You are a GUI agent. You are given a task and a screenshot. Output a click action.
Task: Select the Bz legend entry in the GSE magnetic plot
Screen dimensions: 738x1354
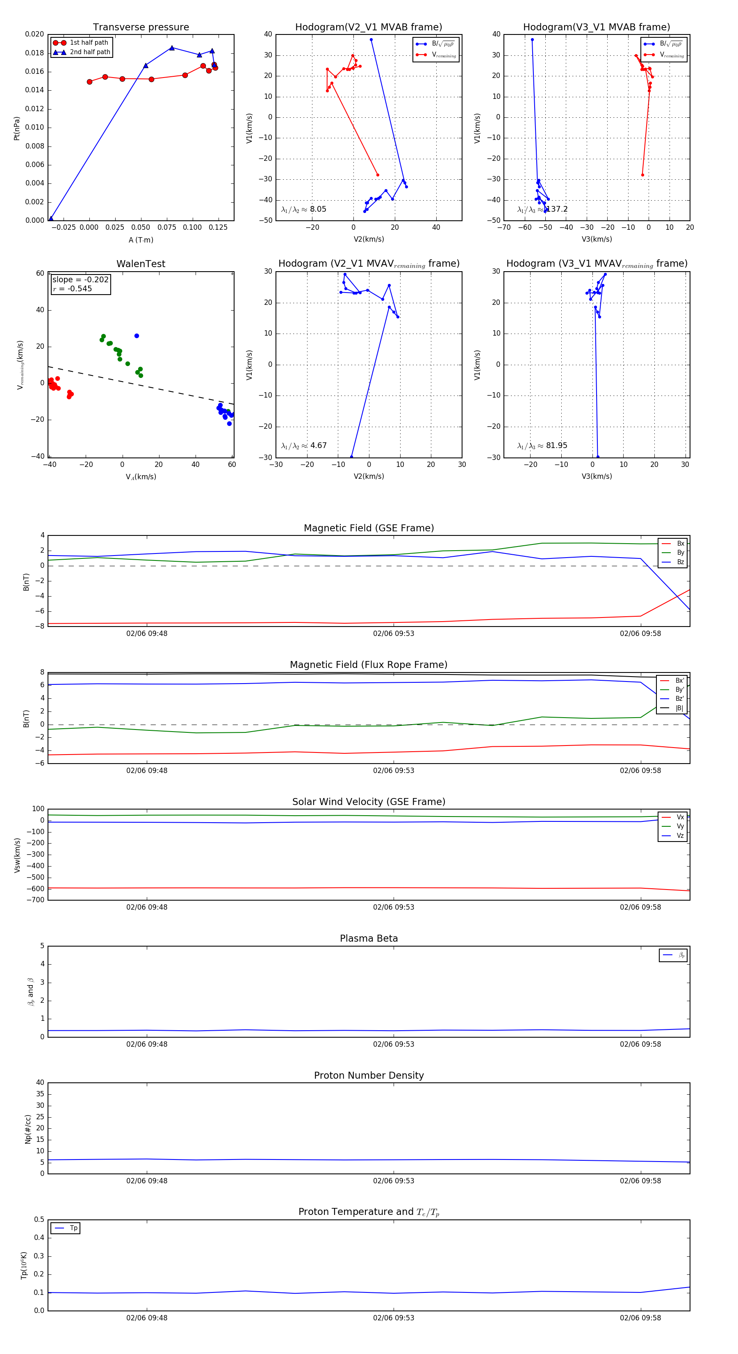tap(673, 562)
